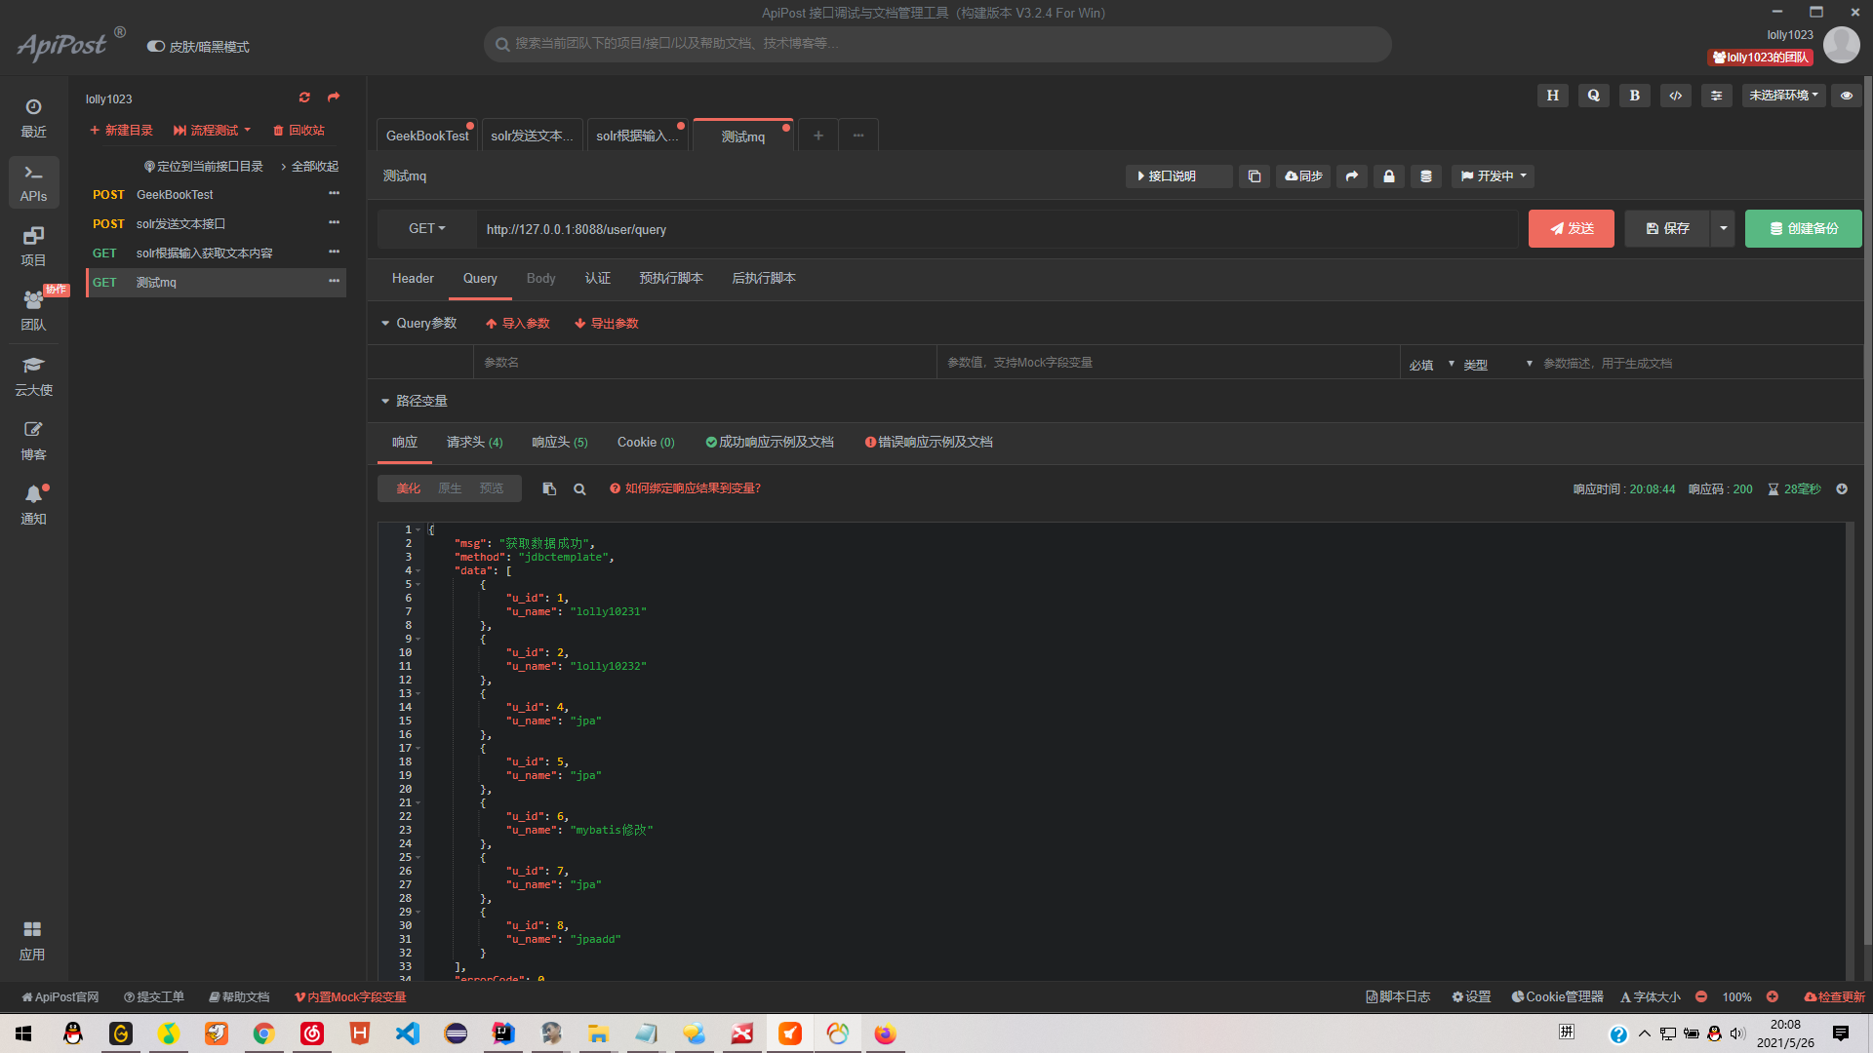Open the 应用 apps sidebar section
1873x1053 pixels.
[32, 941]
